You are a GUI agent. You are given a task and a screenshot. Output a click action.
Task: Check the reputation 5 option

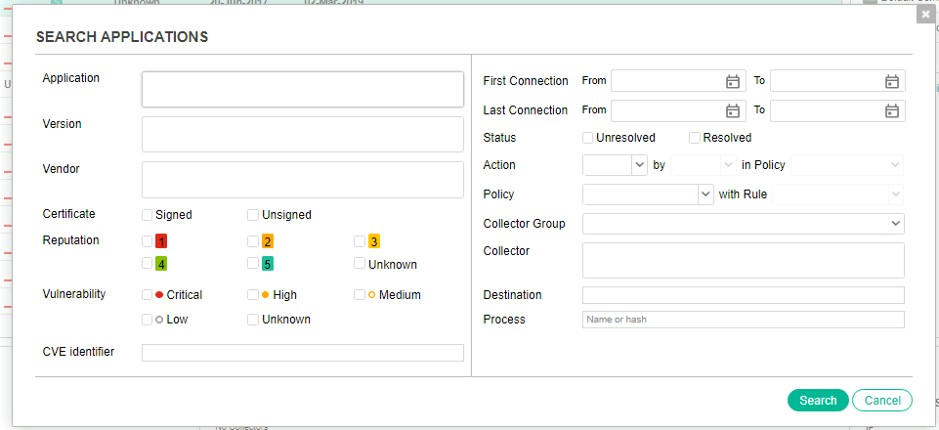coord(253,264)
